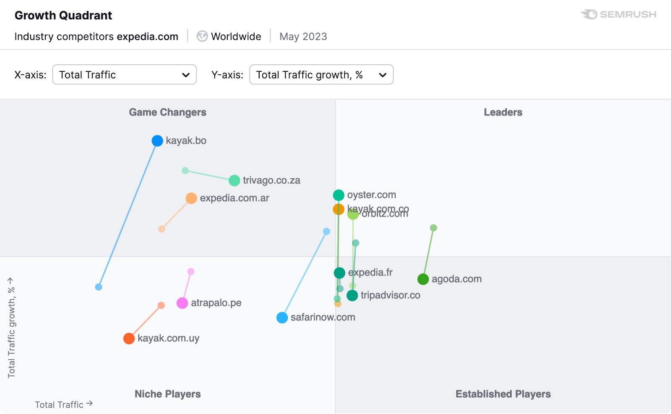
Task: Click the light green orbitz.com dot
Action: 353,214
